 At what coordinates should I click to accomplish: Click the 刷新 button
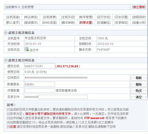[139, 78]
